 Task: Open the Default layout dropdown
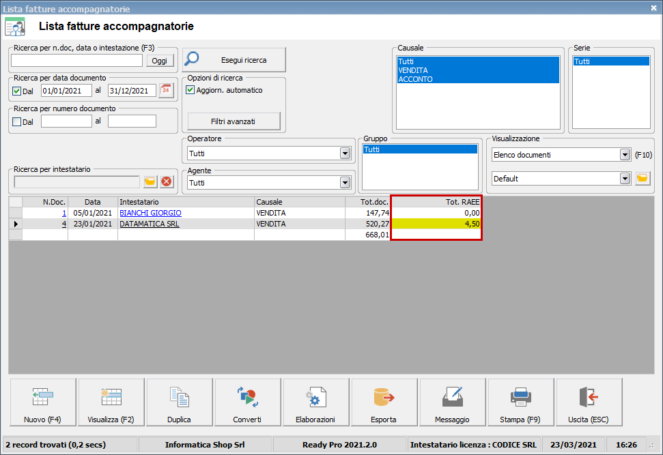pyautogui.click(x=625, y=178)
